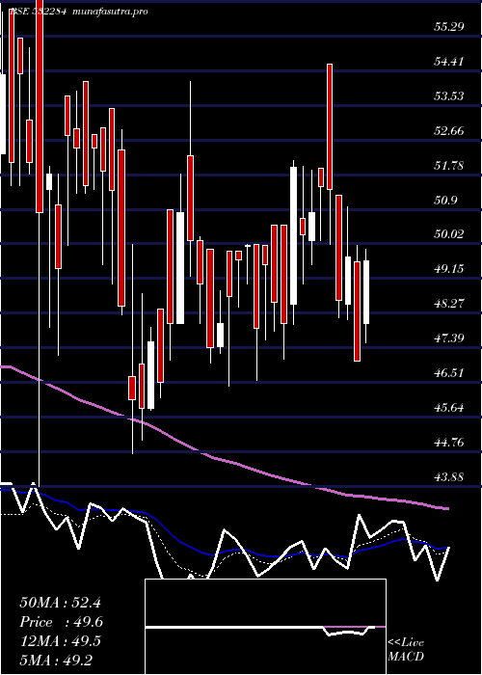Image resolution: width=482 pixels, height=675 pixels.
Task: Click the 50.02 price axis label
Action: click(x=449, y=234)
